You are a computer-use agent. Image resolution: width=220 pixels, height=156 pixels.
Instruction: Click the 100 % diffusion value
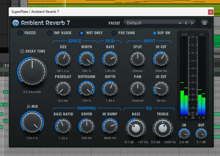click(86, 100)
